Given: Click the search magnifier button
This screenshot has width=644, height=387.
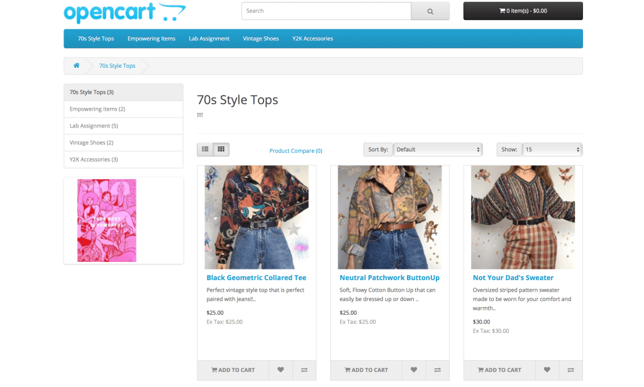Looking at the screenshot, I should point(430,11).
